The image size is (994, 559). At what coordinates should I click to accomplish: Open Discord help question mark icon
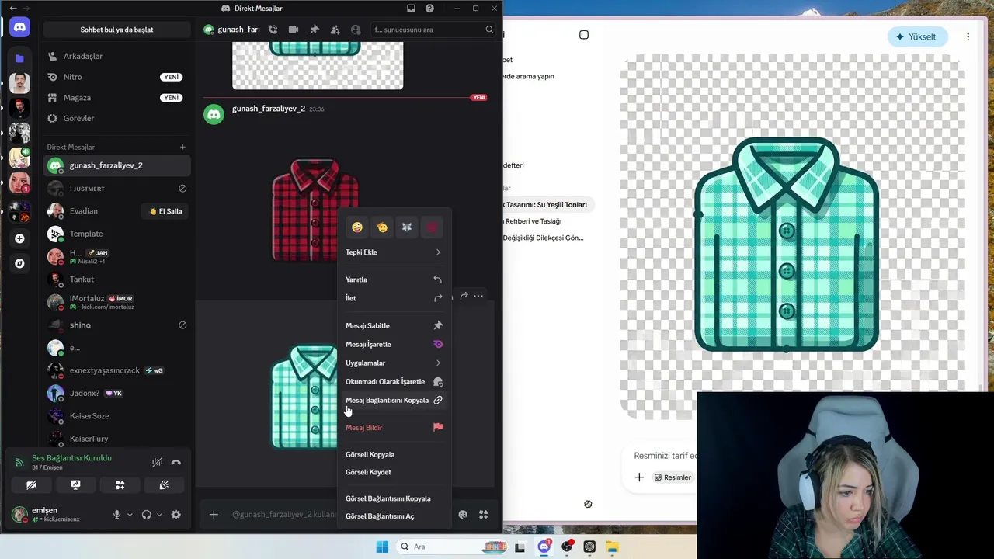[429, 9]
